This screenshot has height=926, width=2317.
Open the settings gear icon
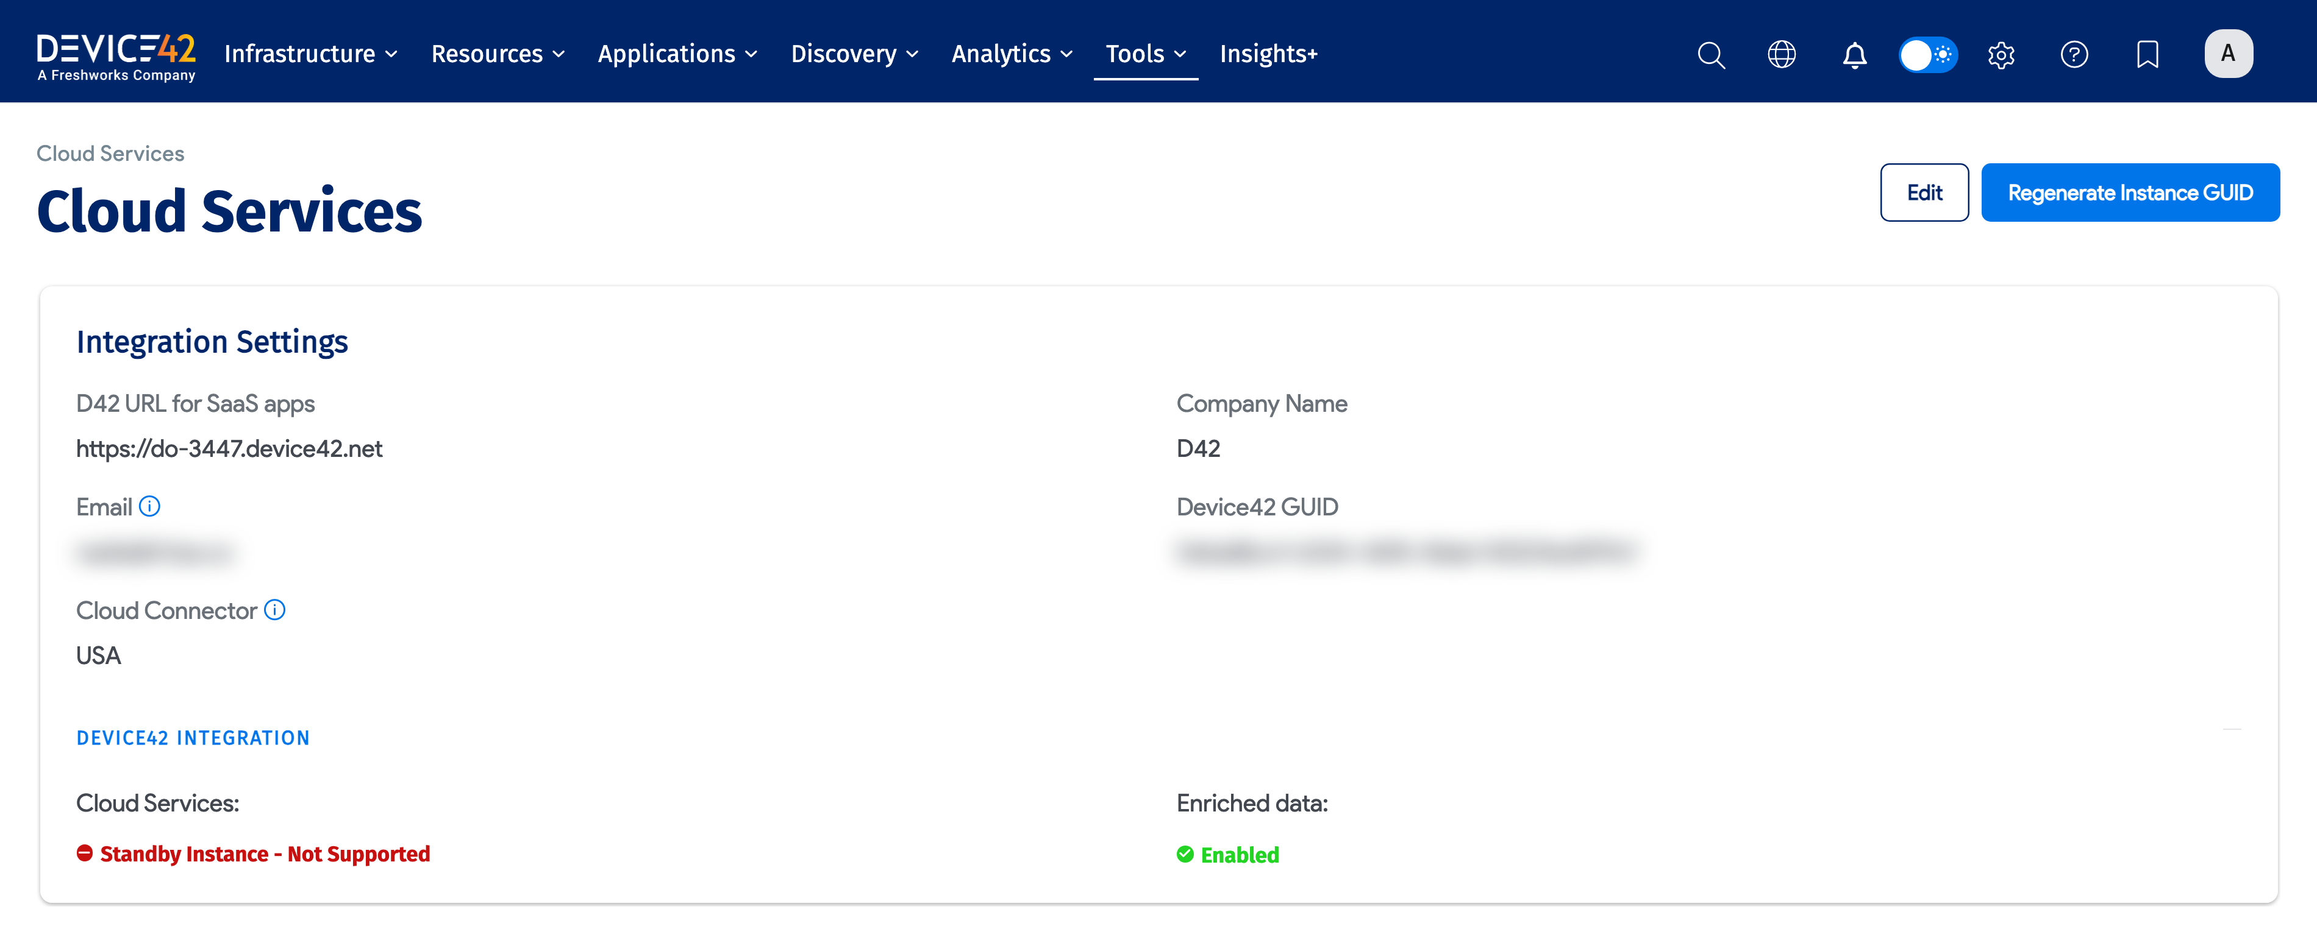pyautogui.click(x=2001, y=55)
